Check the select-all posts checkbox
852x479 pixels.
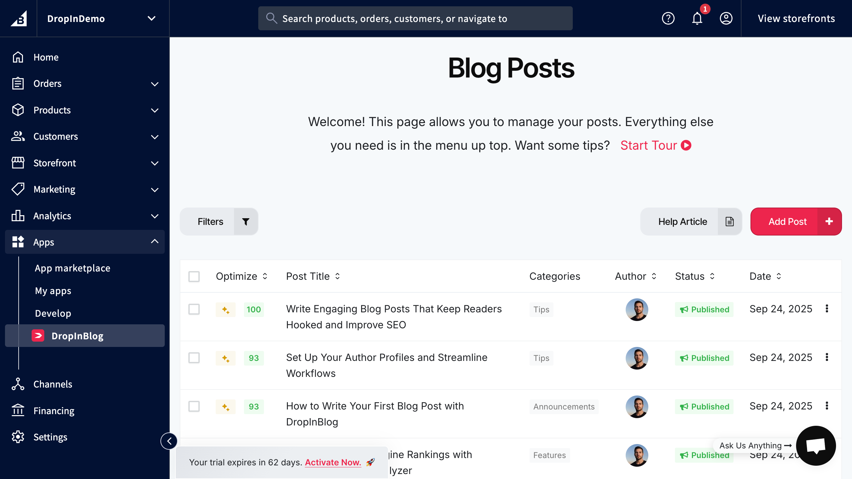(x=194, y=276)
